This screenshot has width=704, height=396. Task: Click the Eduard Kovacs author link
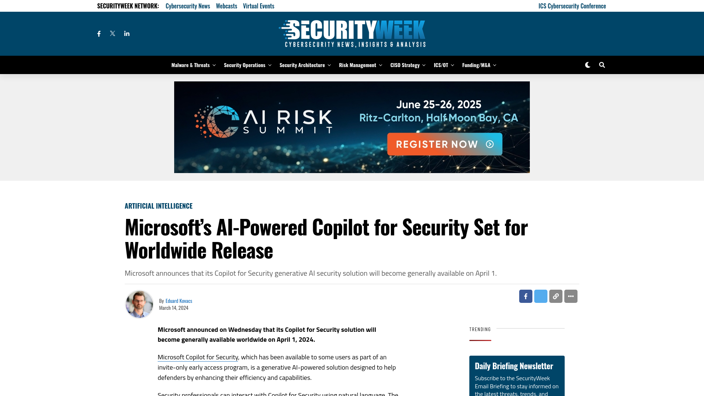179,300
